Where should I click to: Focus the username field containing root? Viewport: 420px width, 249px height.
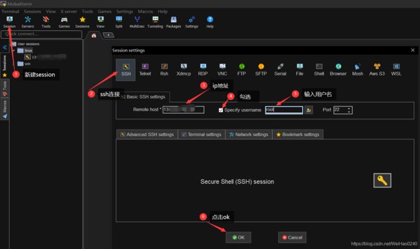pyautogui.click(x=284, y=110)
